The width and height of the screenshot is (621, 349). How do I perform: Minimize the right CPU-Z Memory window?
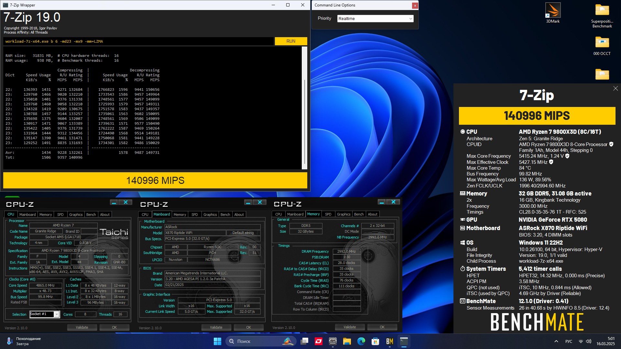click(382, 202)
